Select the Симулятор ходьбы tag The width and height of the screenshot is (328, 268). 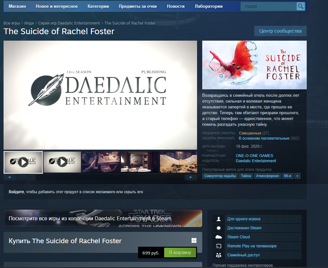(220, 176)
